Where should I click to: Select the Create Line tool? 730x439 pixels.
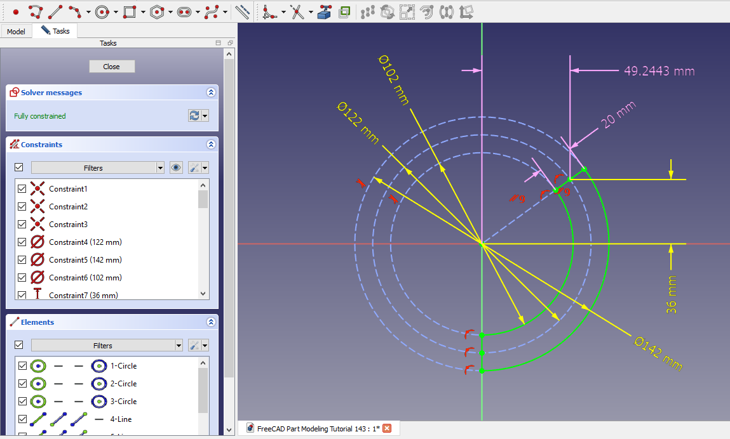(55, 11)
